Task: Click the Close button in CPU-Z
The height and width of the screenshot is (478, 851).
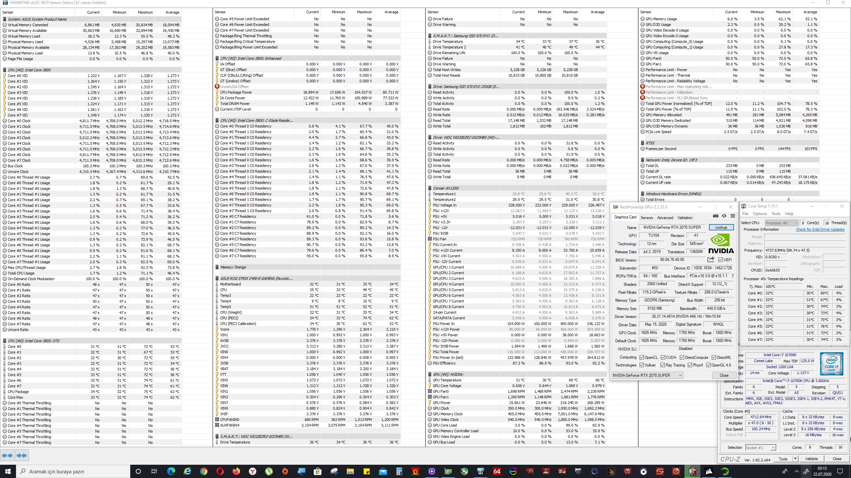Action: (837, 459)
